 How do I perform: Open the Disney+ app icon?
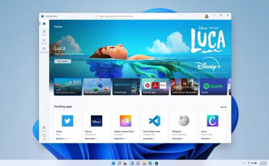click(x=96, y=121)
